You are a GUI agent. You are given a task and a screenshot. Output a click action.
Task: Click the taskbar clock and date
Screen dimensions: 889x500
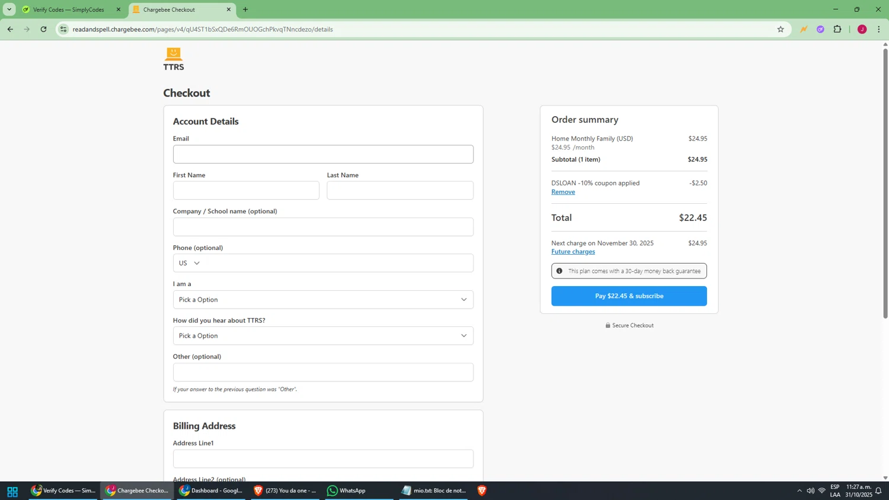point(859,491)
